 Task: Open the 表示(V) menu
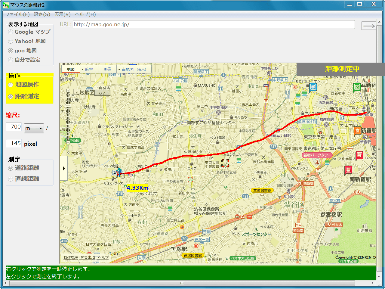pos(63,14)
